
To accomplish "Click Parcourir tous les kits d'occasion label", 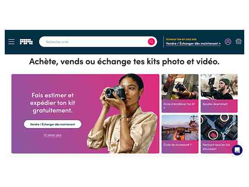I will [216, 147].
